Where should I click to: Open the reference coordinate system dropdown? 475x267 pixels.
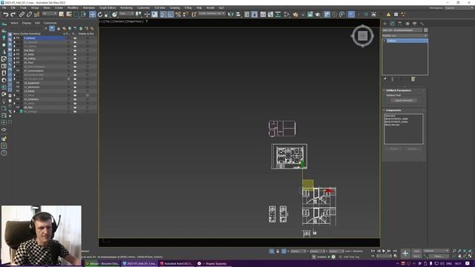pyautogui.click(x=126, y=13)
